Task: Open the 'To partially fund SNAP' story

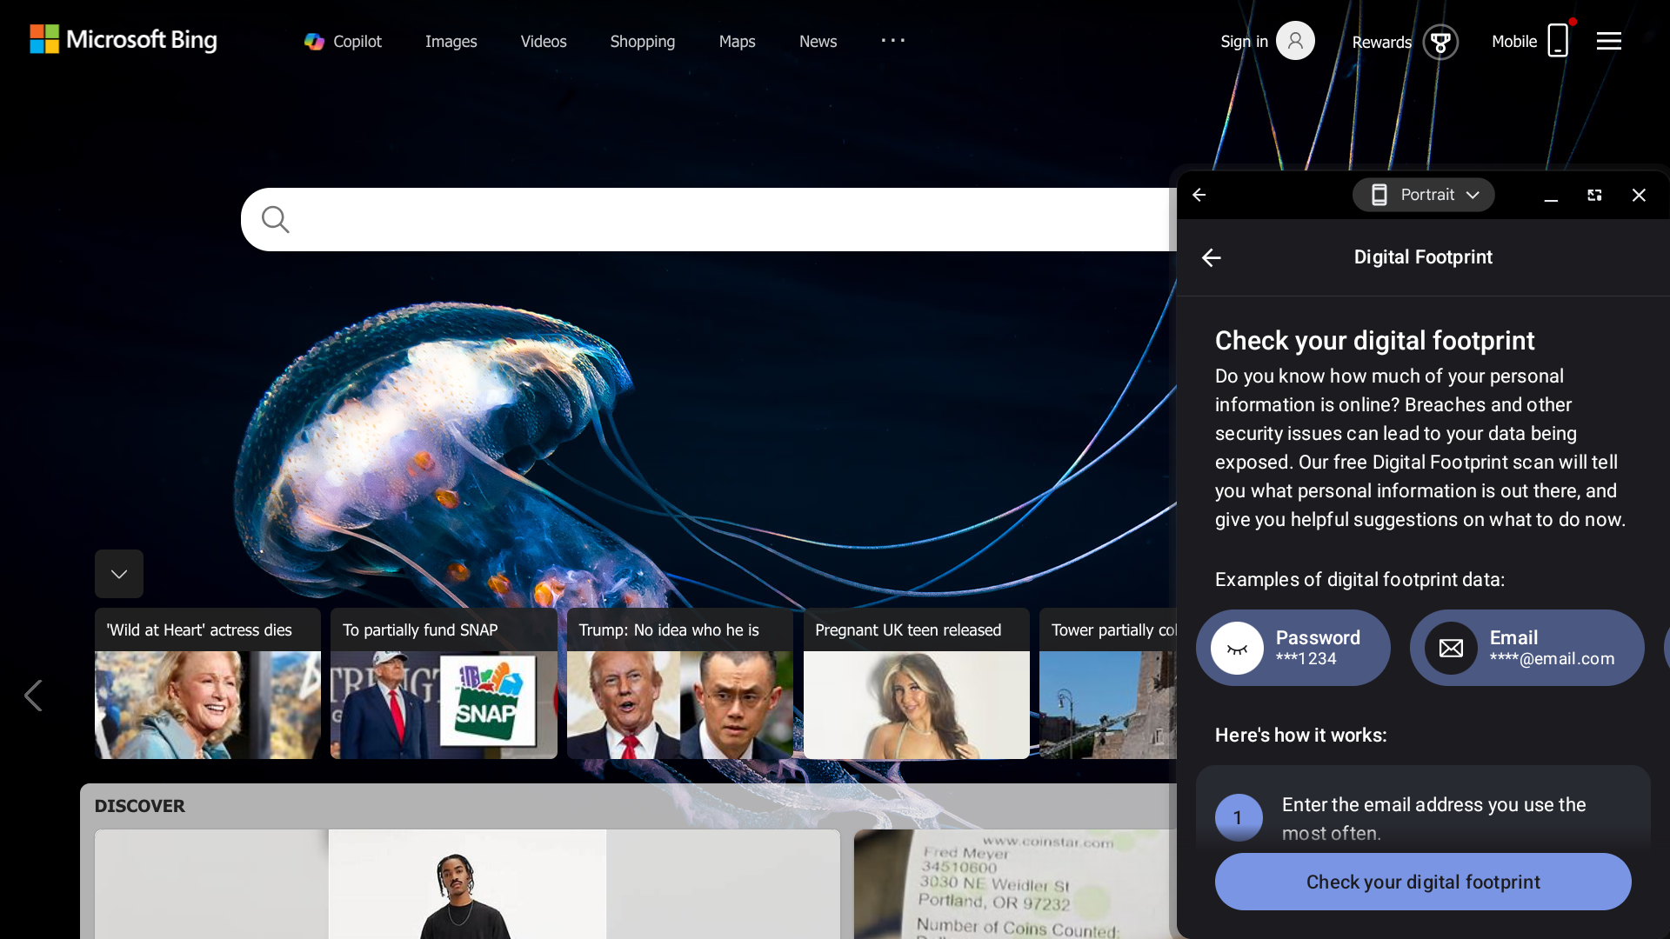Action: [x=444, y=683]
